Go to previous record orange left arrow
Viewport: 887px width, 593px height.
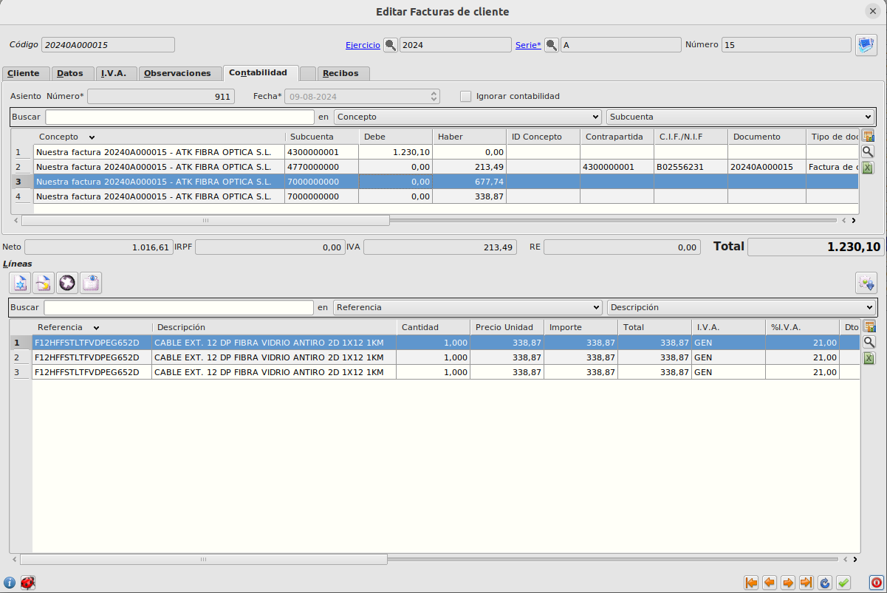pos(770,582)
